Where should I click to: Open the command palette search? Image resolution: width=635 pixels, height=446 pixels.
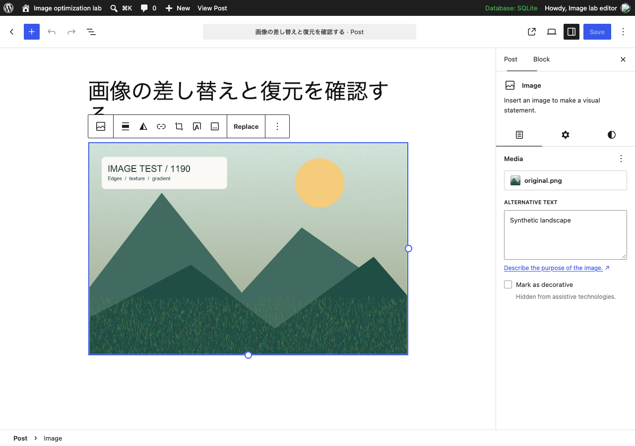tap(121, 8)
